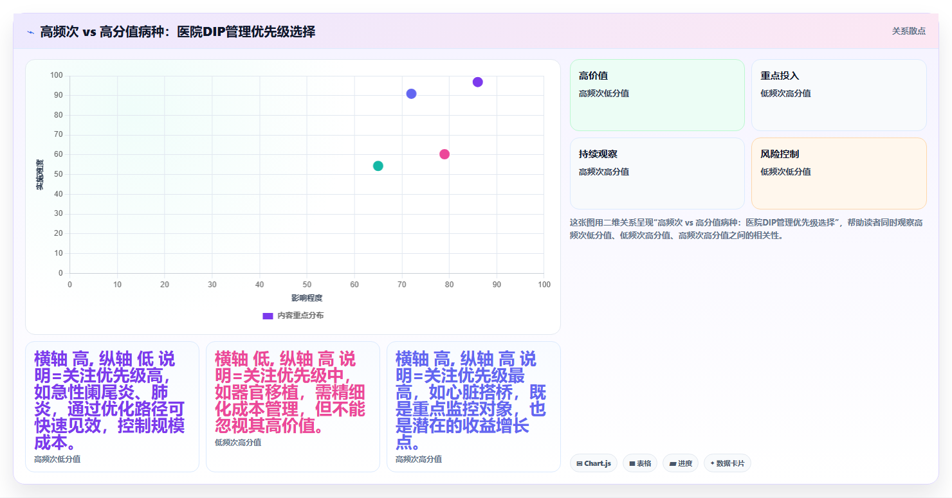Select the 重点投入 quadrant card

839,95
